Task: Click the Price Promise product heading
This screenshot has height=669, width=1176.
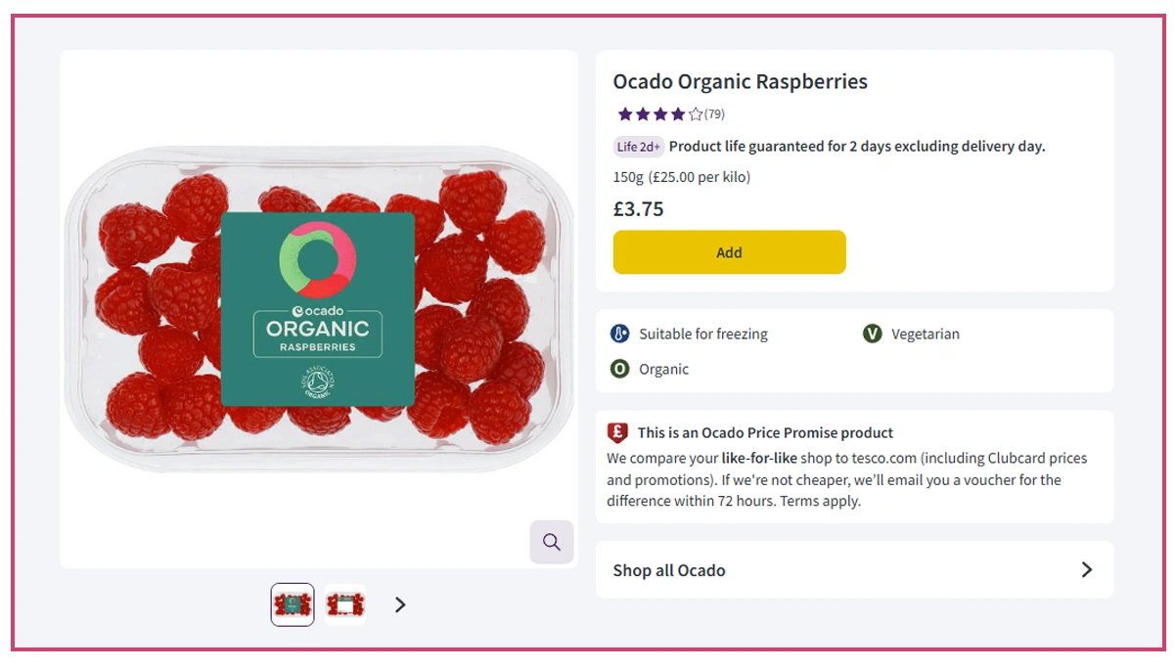Action: pyautogui.click(x=765, y=432)
